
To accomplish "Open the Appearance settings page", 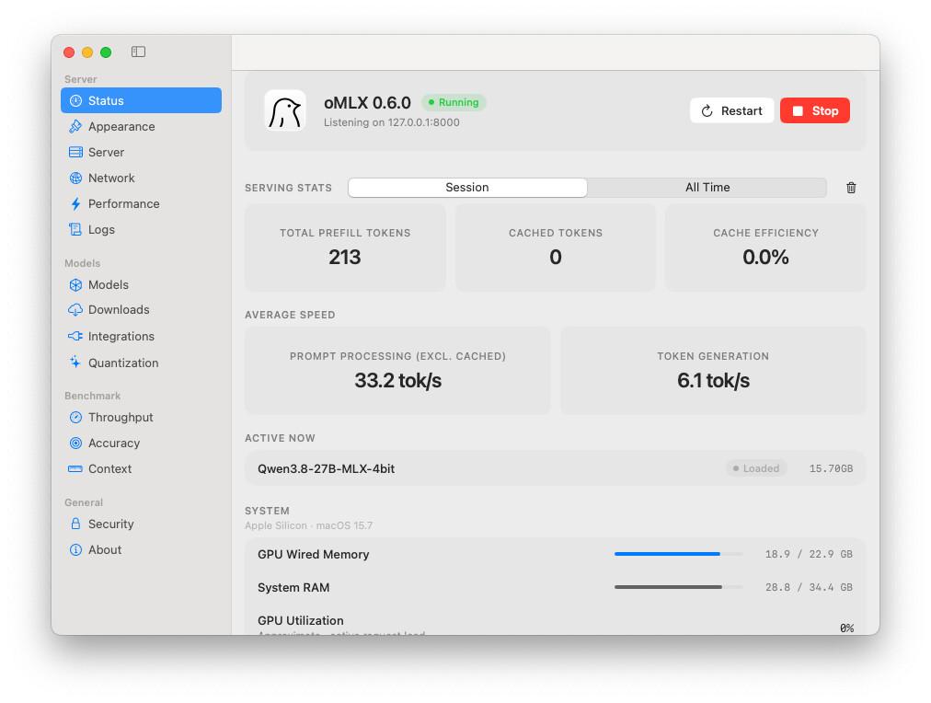I will click(142, 126).
